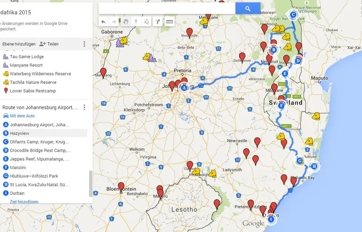Click the sidebar layer list scrollbar

[91, 184]
